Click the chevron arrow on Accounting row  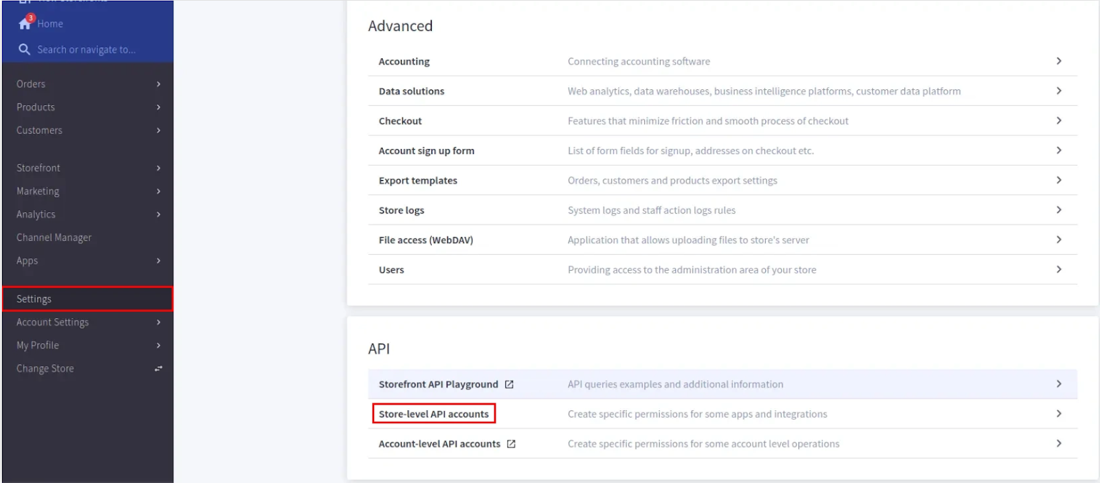click(x=1059, y=61)
